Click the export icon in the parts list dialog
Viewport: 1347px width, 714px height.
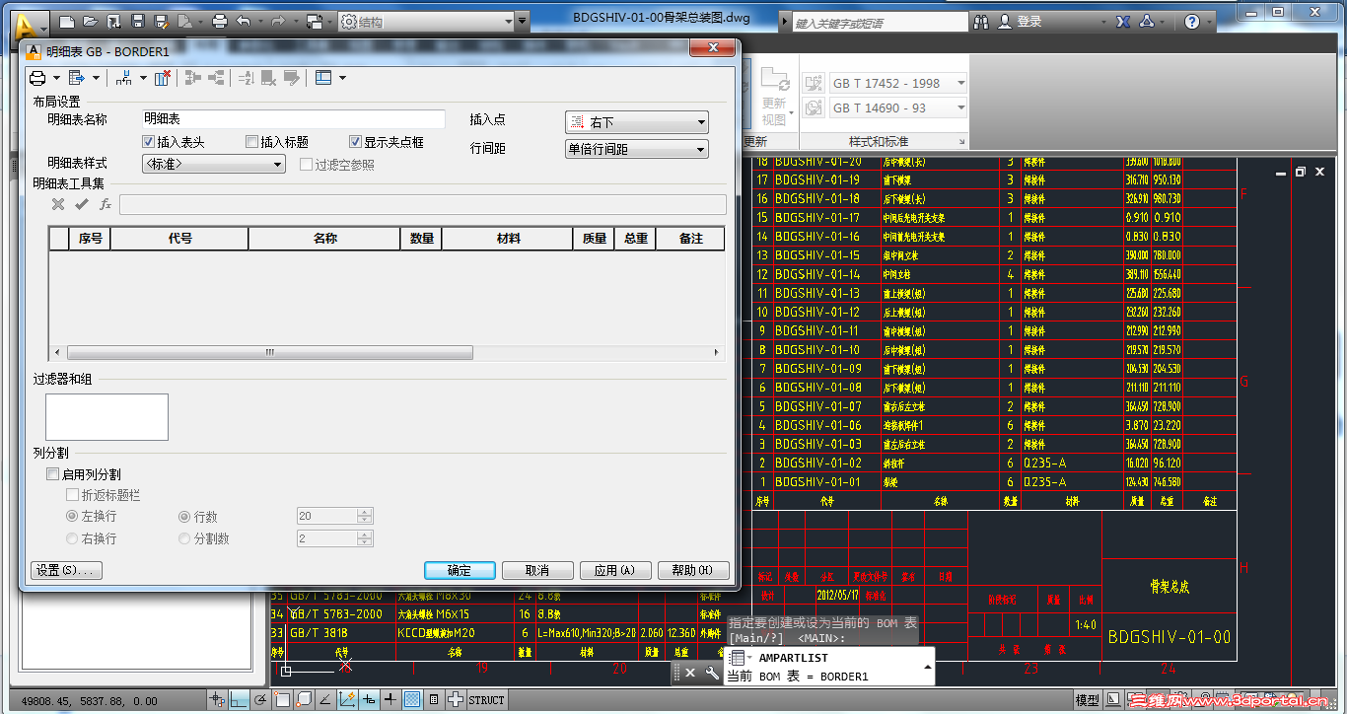tap(77, 78)
